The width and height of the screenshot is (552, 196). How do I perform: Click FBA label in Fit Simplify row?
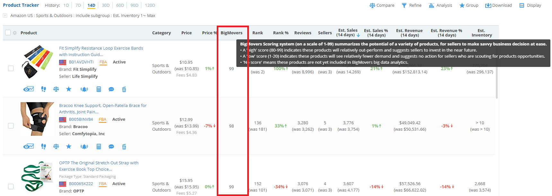pos(103,62)
